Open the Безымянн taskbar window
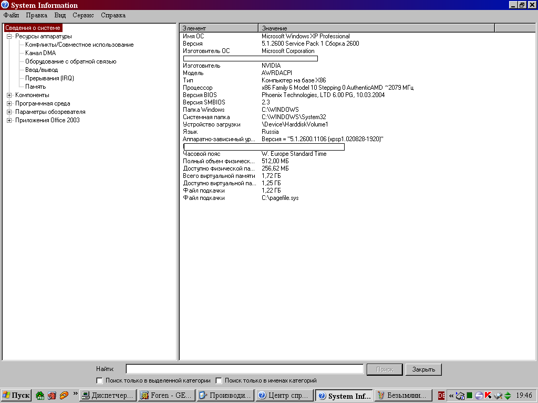 point(403,396)
